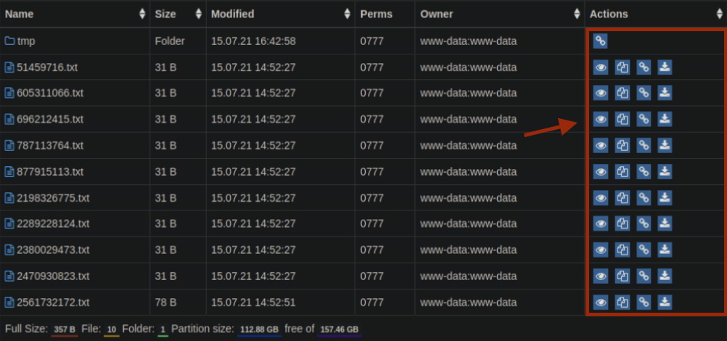Open direct link for 696212415.txt
The height and width of the screenshot is (341, 727).
644,119
